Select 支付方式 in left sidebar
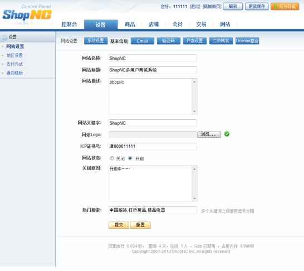Viewport: 304px width, 271px height. tap(14, 64)
